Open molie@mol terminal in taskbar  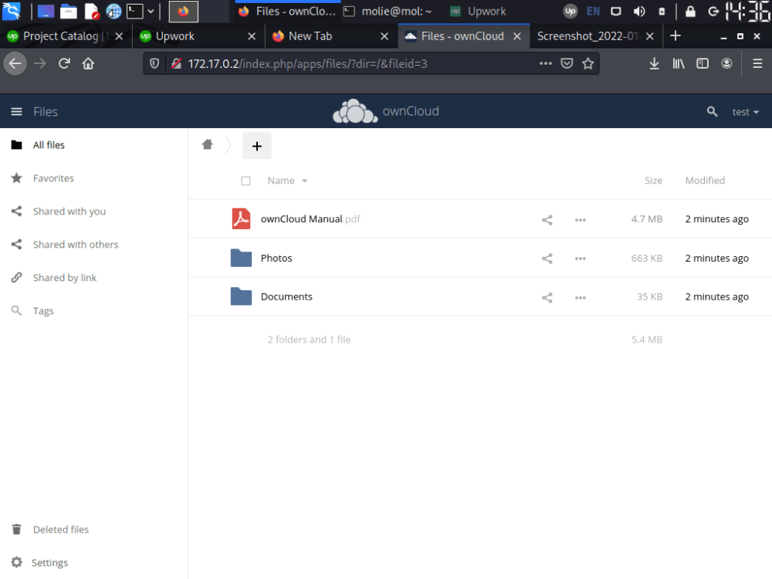[x=388, y=12]
